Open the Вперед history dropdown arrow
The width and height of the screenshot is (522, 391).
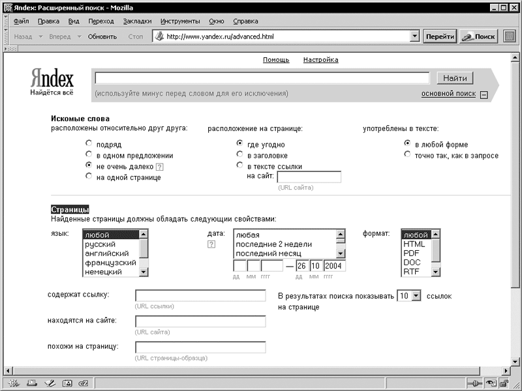point(79,36)
